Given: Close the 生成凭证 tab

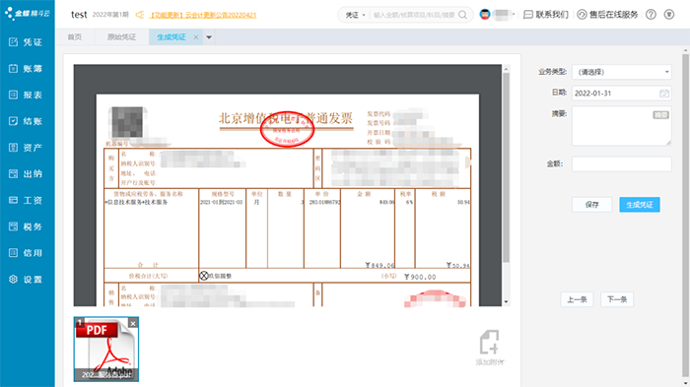Looking at the screenshot, I should [196, 37].
